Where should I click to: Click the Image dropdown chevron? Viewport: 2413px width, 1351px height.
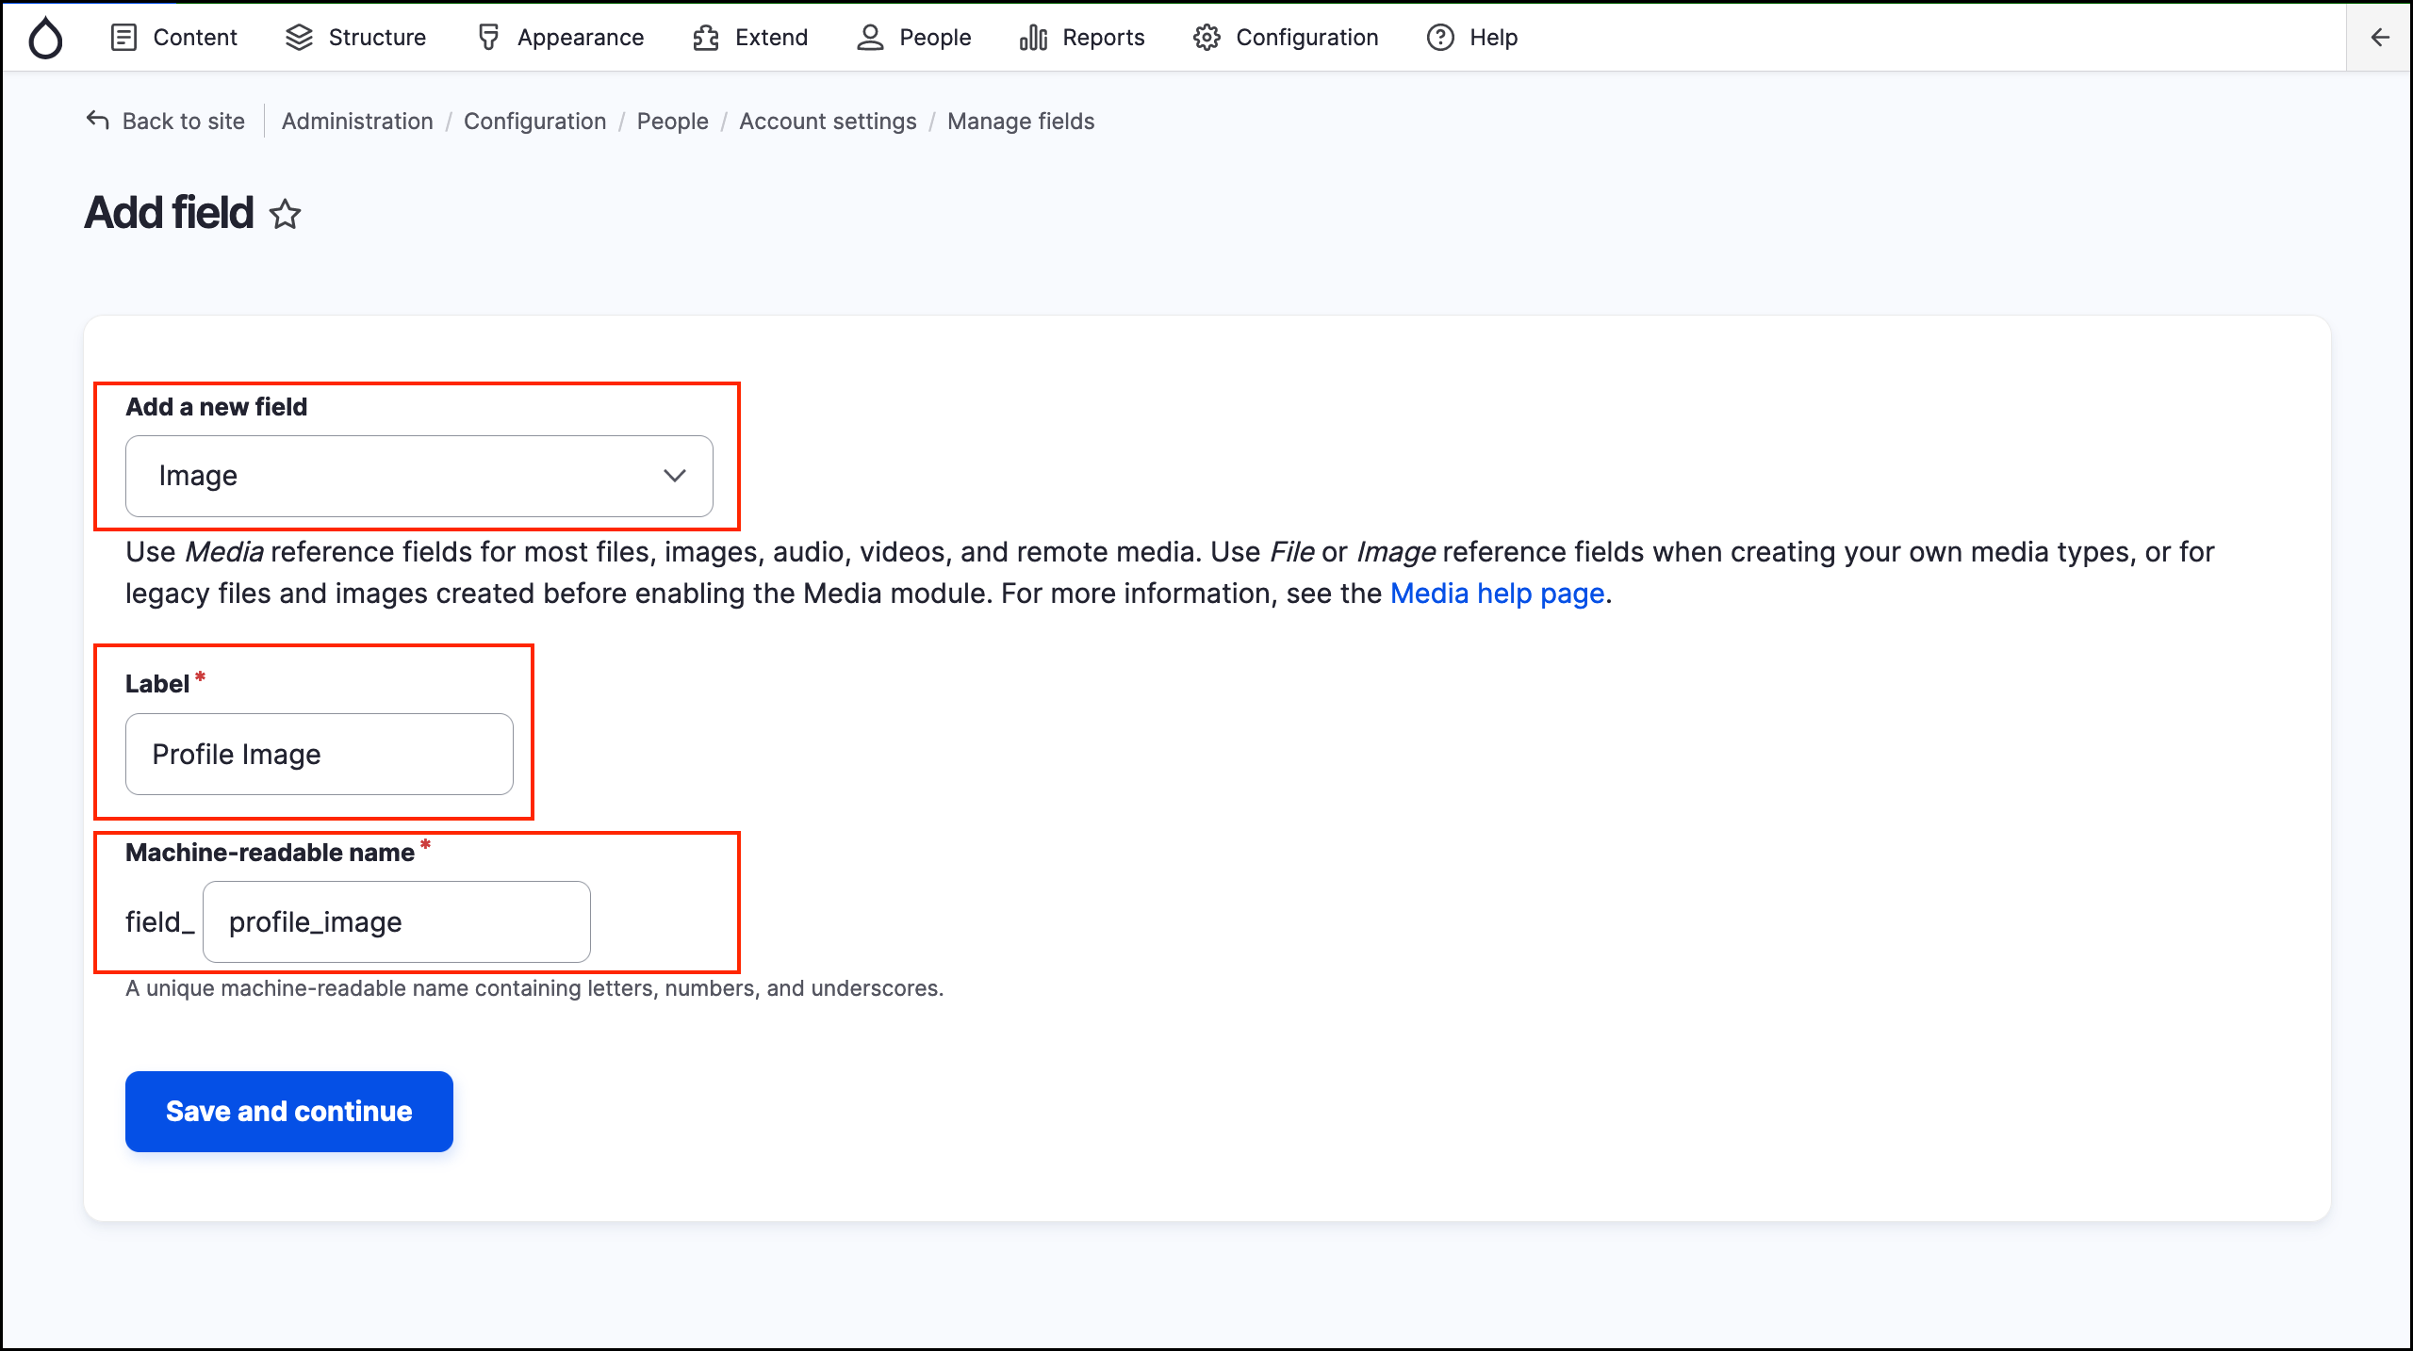(674, 476)
